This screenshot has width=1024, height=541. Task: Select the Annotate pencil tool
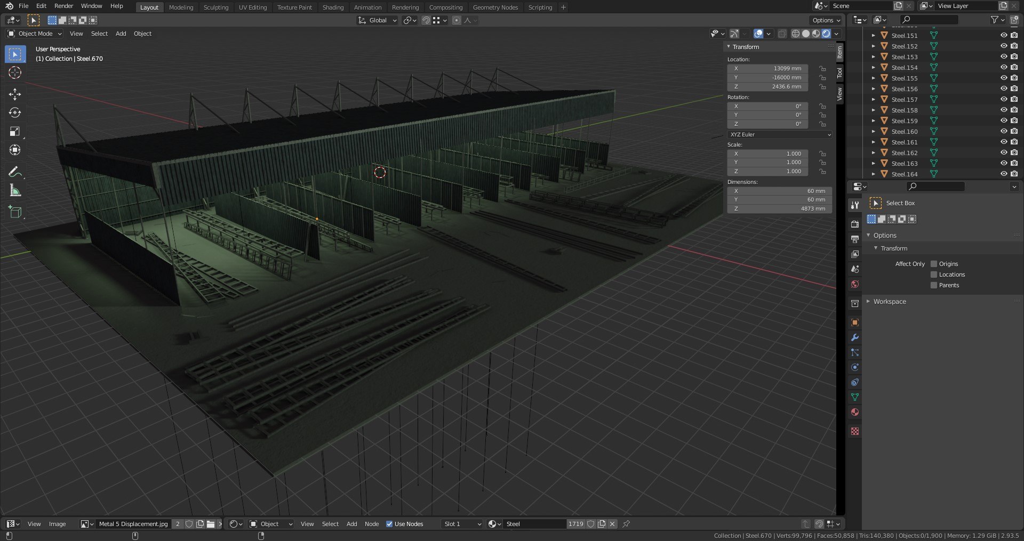point(15,172)
